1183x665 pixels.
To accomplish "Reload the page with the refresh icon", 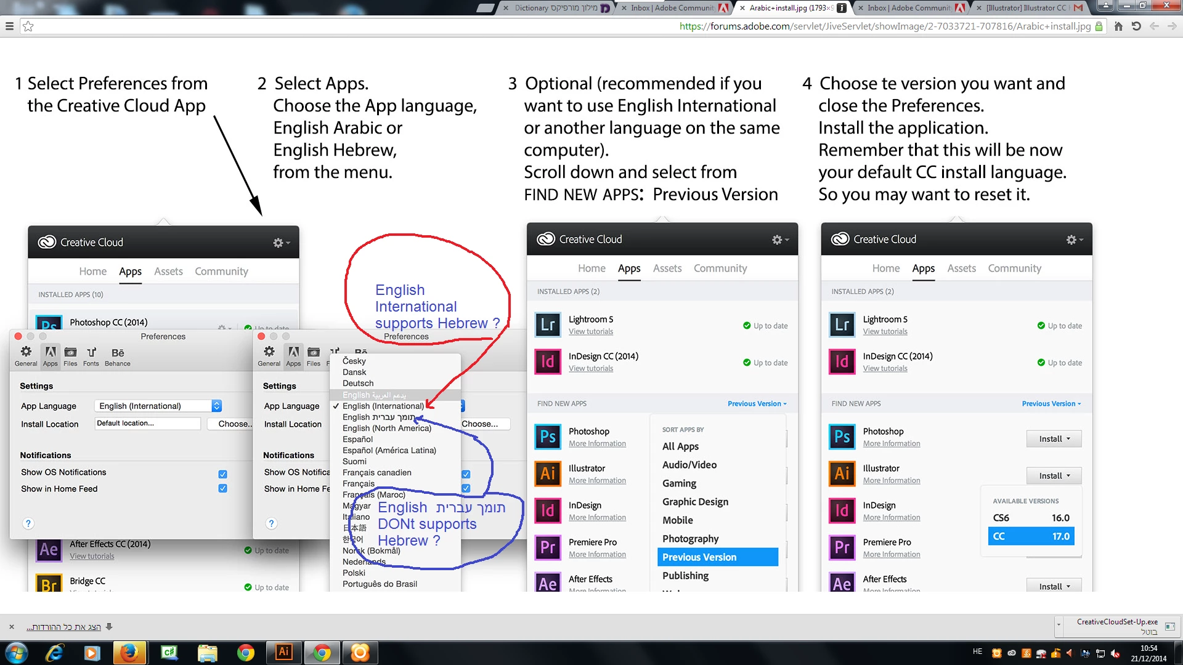I will pos(1136,26).
